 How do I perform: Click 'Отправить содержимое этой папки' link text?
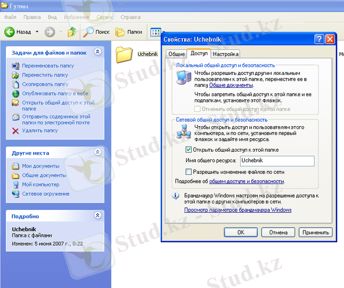point(56,120)
